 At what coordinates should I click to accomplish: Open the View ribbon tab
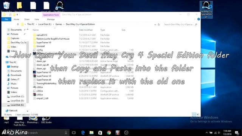tap(37, 19)
